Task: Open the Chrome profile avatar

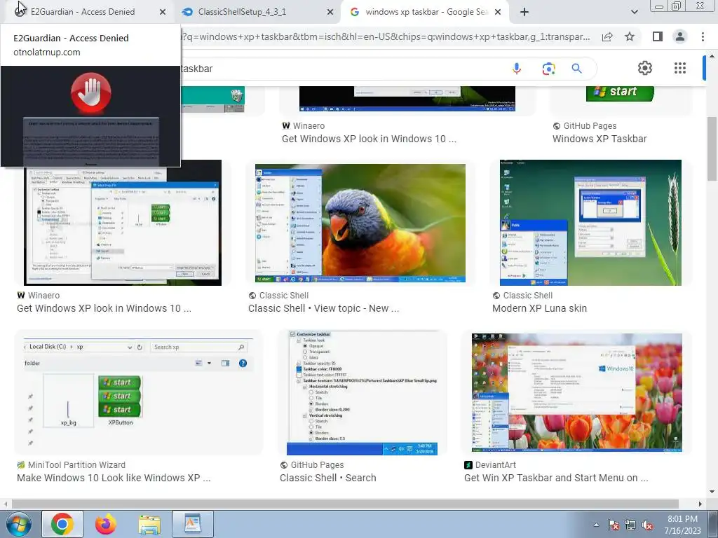Action: (x=680, y=36)
